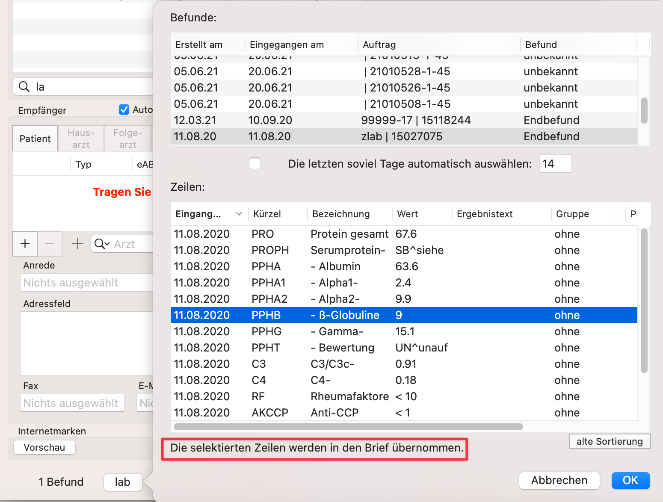Image resolution: width=663 pixels, height=502 pixels.
Task: Click the Befunde list vertical scrollbar
Action: 644,110
